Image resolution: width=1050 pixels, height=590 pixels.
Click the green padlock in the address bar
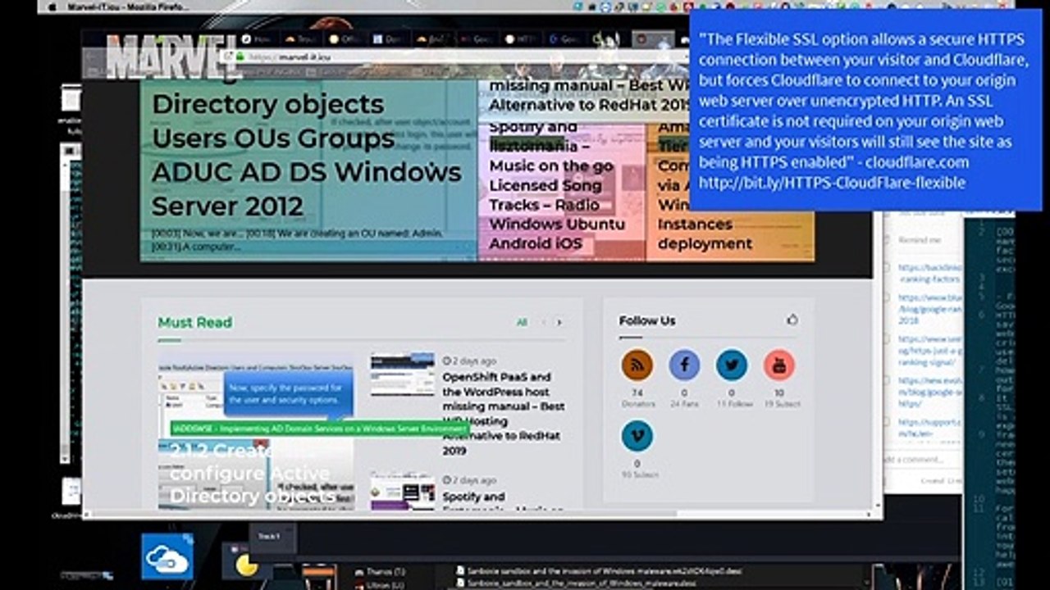click(x=240, y=57)
